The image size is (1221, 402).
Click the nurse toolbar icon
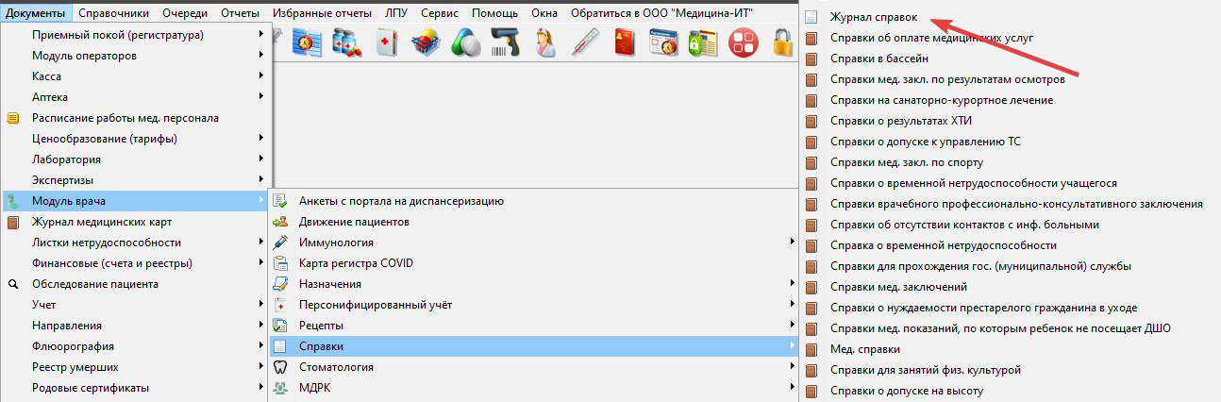(544, 43)
